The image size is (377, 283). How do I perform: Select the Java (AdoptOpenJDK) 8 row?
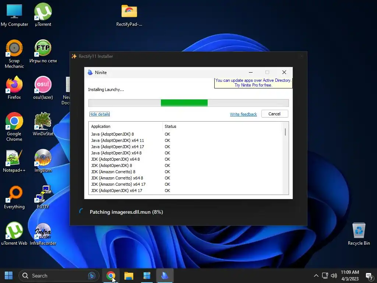click(185, 134)
